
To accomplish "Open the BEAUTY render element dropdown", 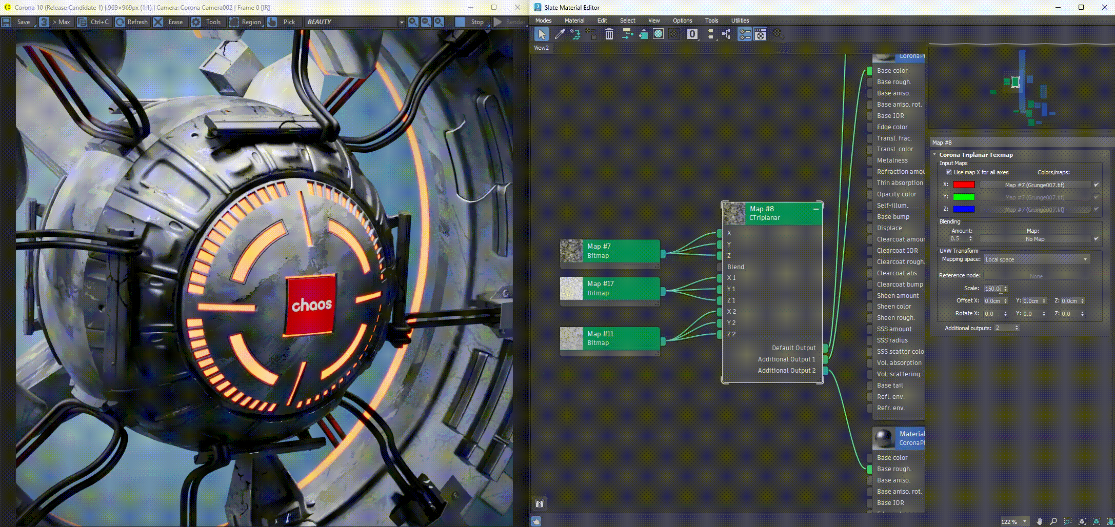I will pyautogui.click(x=402, y=23).
